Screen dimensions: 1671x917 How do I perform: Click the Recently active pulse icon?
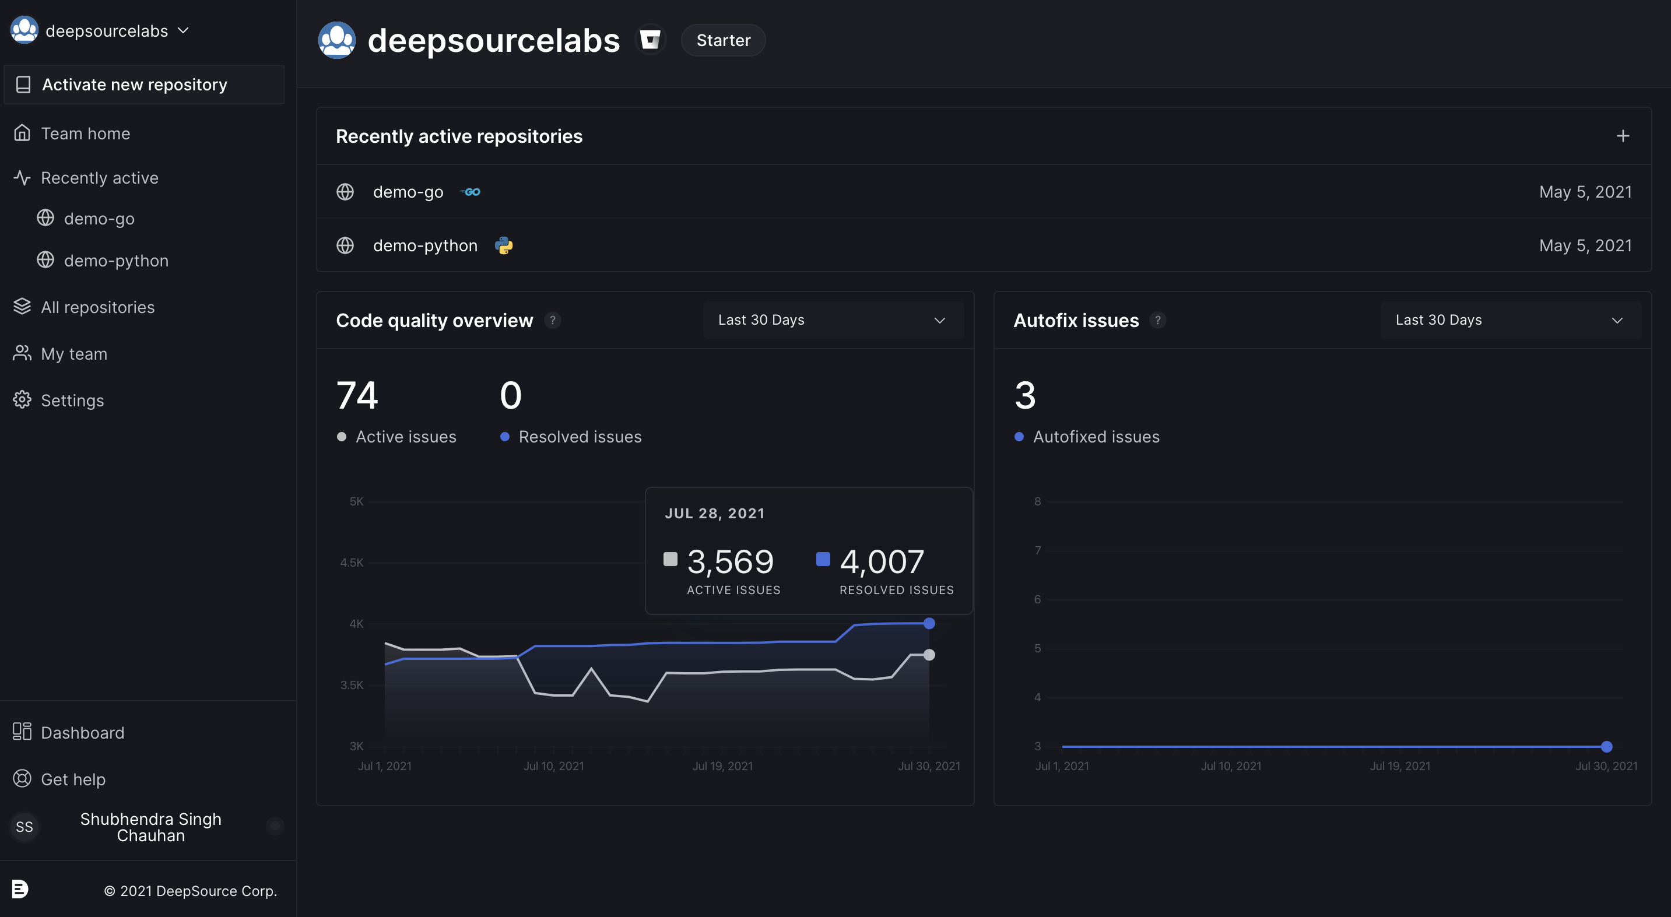[x=22, y=177]
